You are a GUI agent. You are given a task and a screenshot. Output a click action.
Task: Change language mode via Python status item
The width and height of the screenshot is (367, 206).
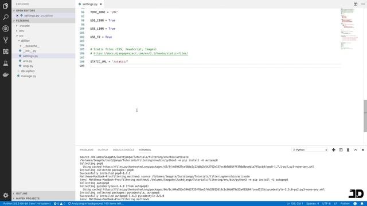pos(345,204)
